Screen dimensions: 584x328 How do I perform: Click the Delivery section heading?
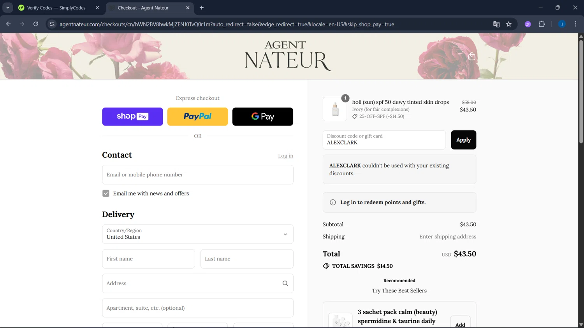click(x=118, y=215)
